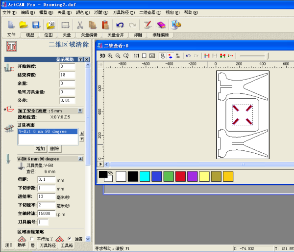Pick the green color swatch
Viewport: 294px width, 252px height.
(169, 176)
